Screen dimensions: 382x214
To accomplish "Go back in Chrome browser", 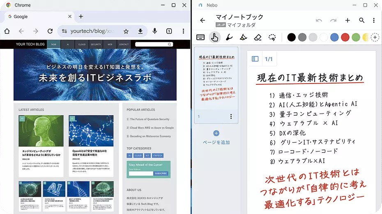I will coord(21,31).
